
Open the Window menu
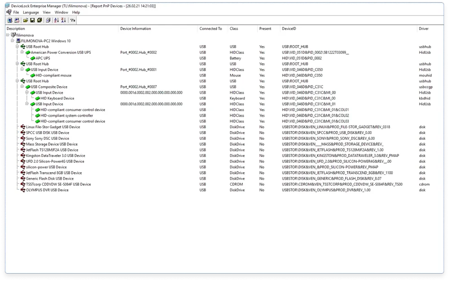(x=61, y=12)
